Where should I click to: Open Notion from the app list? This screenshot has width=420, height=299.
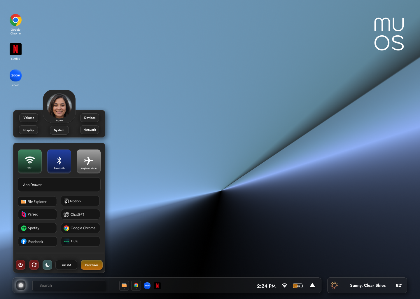pyautogui.click(x=80, y=201)
